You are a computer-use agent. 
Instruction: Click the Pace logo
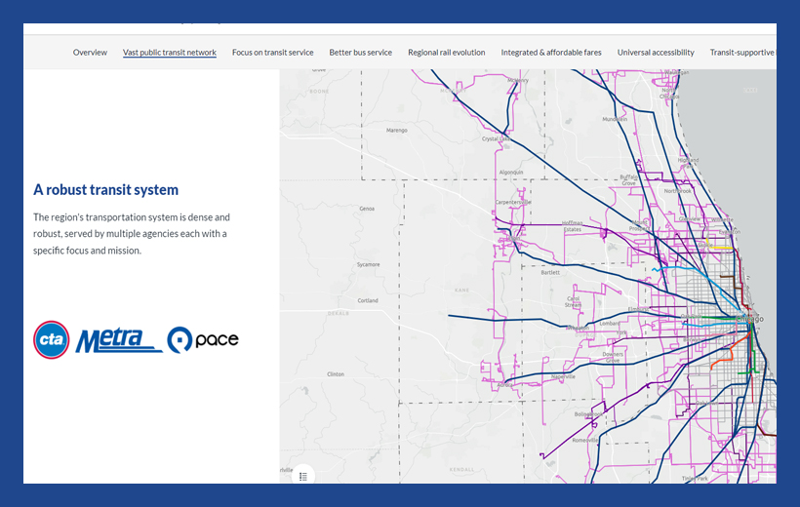(x=203, y=340)
